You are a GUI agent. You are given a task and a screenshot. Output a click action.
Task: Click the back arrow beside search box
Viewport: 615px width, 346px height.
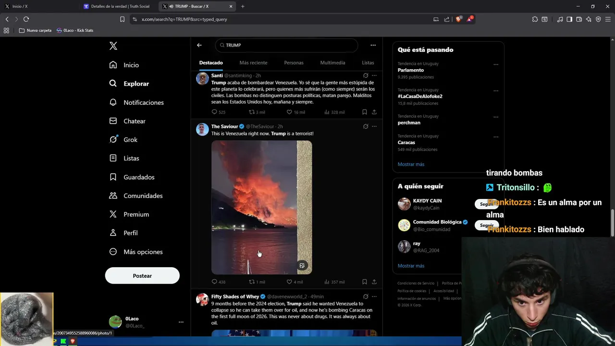coord(199,45)
